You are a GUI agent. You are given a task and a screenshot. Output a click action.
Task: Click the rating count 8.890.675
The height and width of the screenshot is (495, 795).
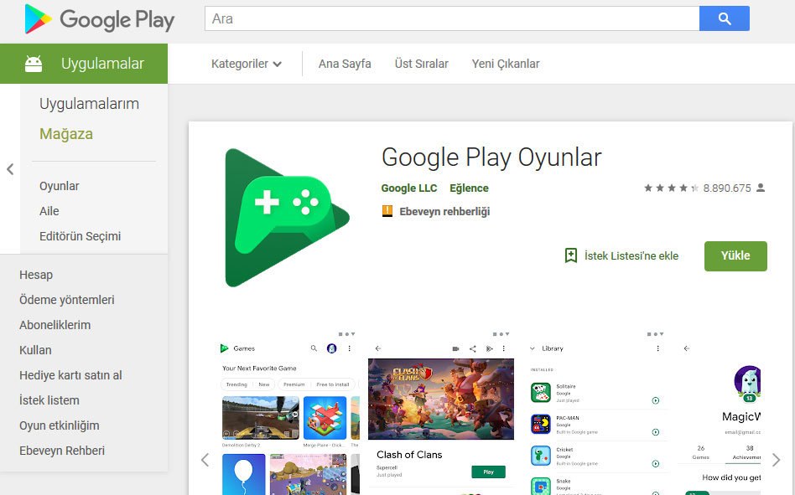tap(726, 188)
